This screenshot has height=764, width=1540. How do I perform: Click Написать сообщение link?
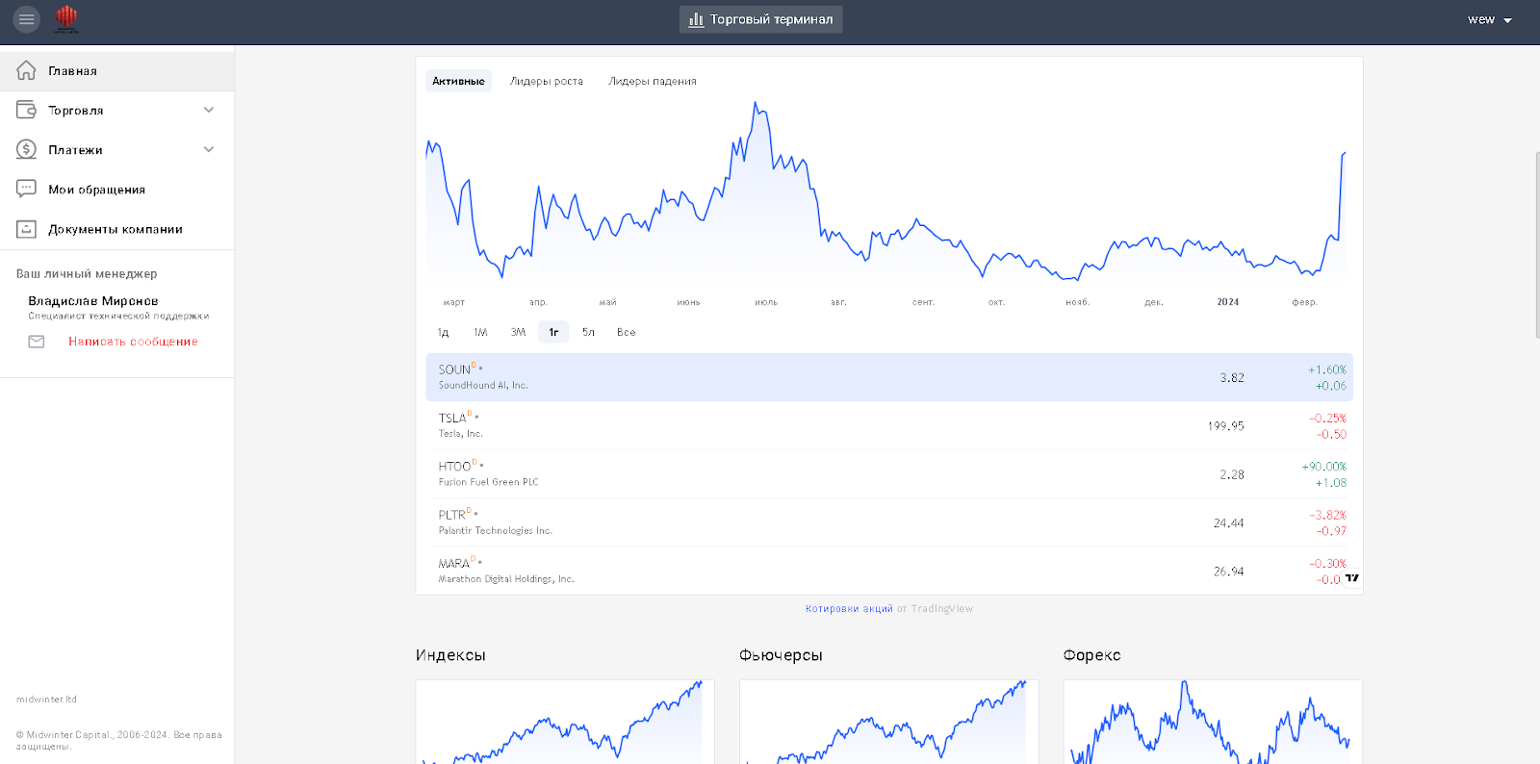tap(133, 342)
